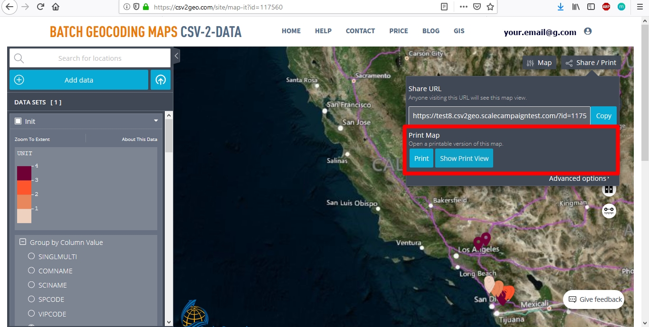
Task: Click the user account profile icon
Action: 588,30
